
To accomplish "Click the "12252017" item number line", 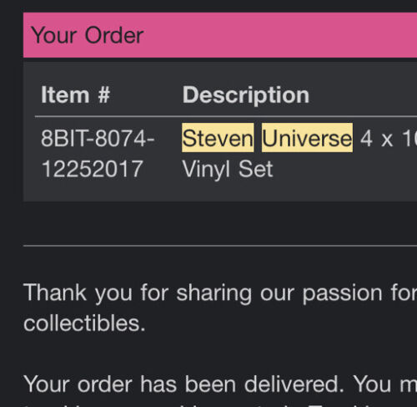I will [92, 169].
